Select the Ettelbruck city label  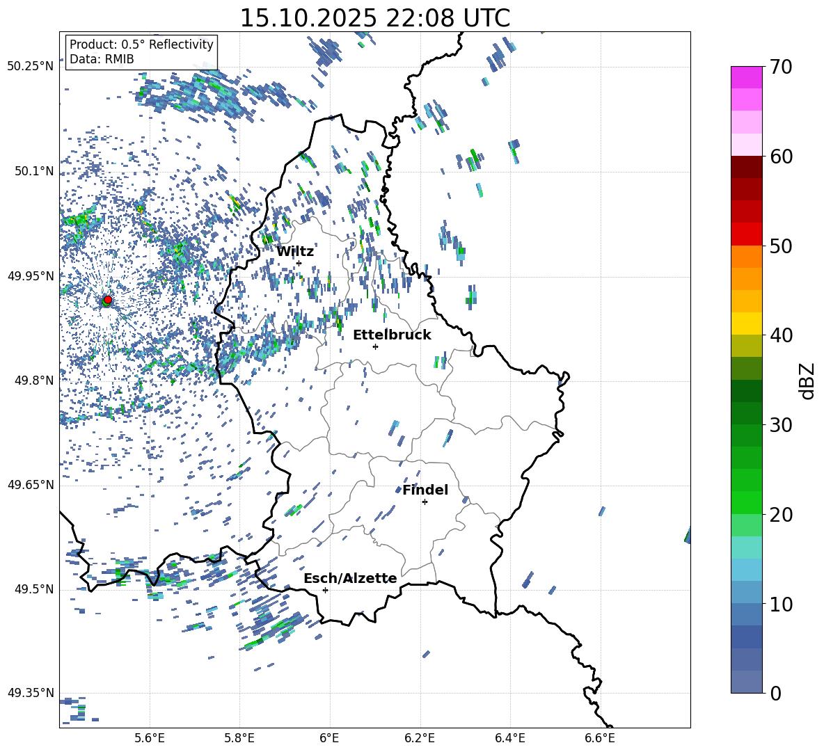click(x=392, y=335)
